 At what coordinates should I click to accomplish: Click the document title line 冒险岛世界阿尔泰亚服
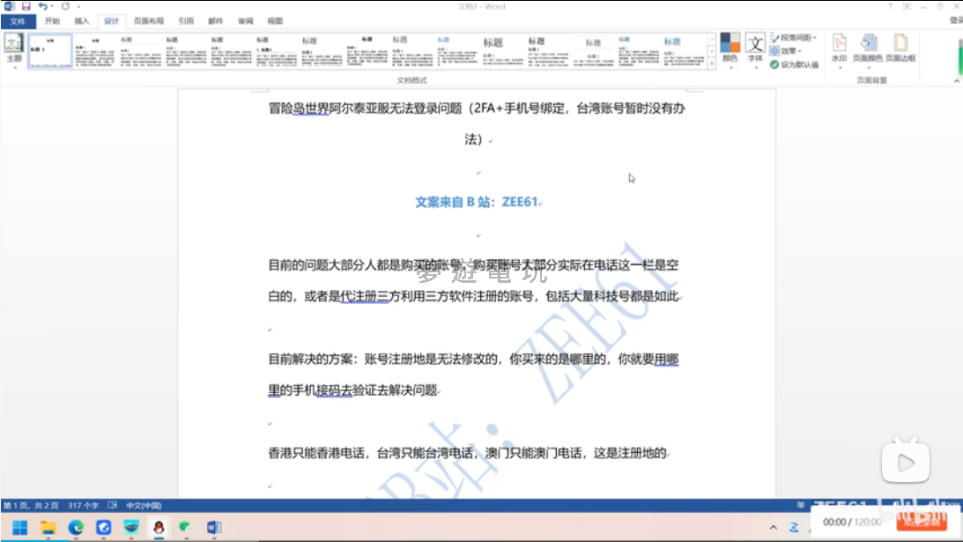477,123
